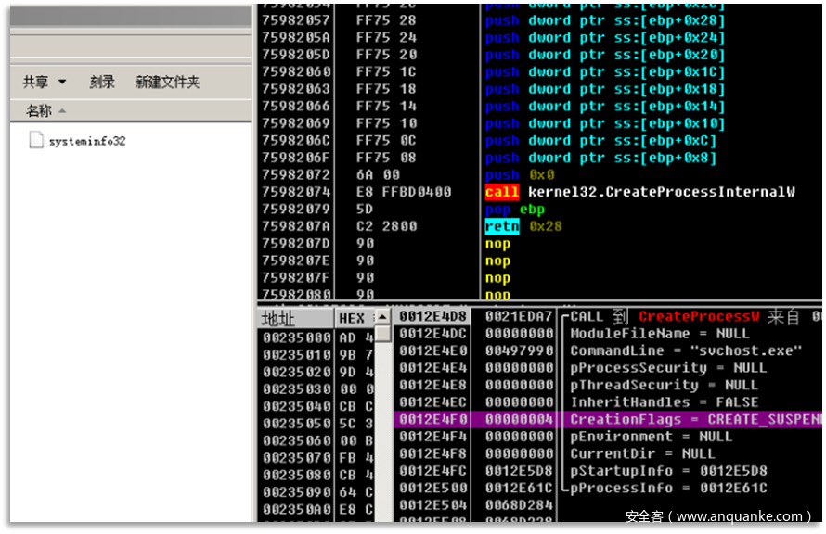Sort files by the 名称 column header
The width and height of the screenshot is (826, 534).
39,111
